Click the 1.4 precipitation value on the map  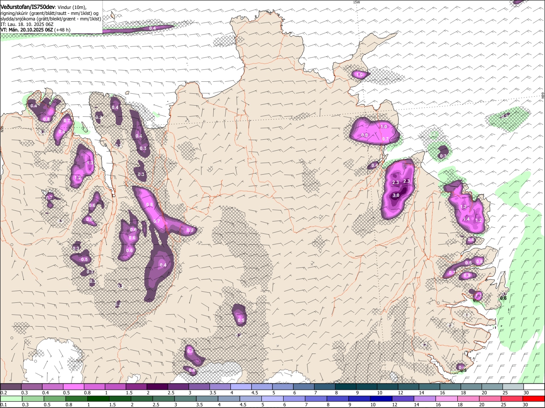[x=466, y=219]
